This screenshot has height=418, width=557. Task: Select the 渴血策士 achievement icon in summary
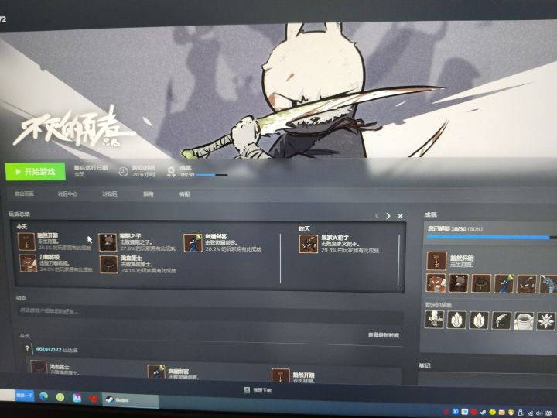[x=109, y=265]
